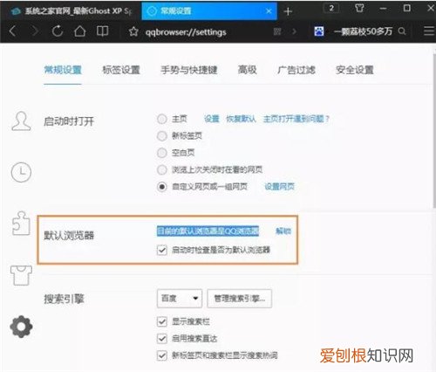436x372 pixels.
Task: Select 浏览上次关闭时在看的网页 radio button
Action: [x=162, y=169]
